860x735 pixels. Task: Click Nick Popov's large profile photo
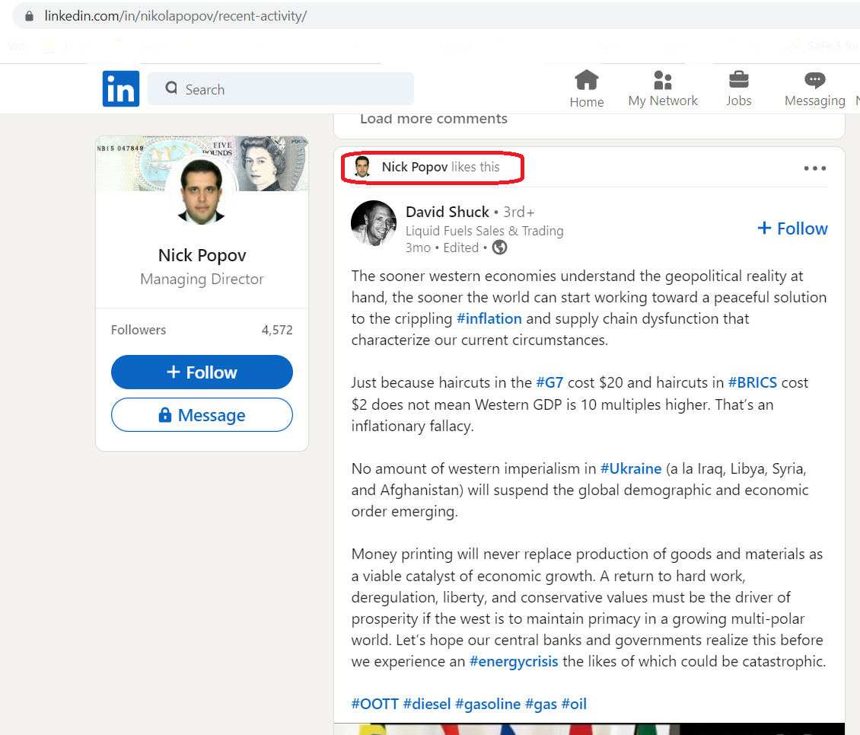(x=202, y=192)
